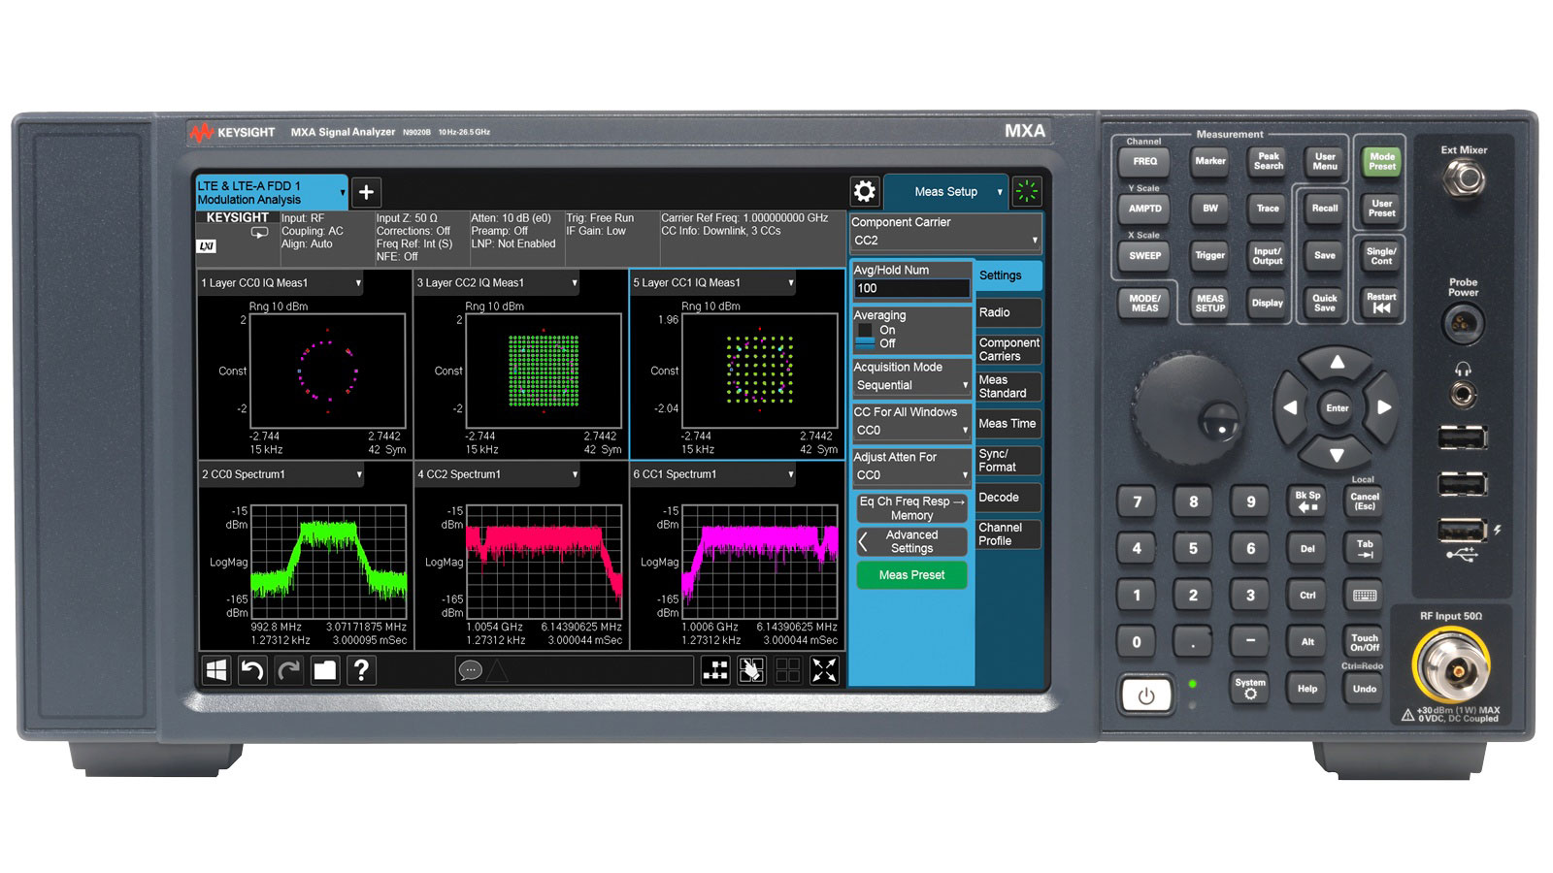Open the CC For All Windows dropdown
This screenshot has width=1553, height=873.
point(910,430)
